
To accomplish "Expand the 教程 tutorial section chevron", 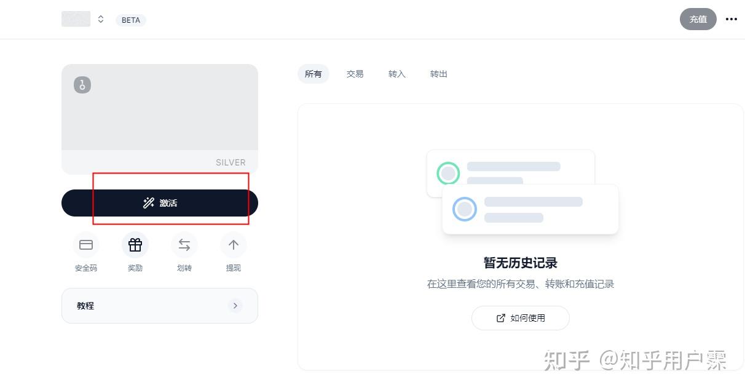I will pyautogui.click(x=235, y=305).
